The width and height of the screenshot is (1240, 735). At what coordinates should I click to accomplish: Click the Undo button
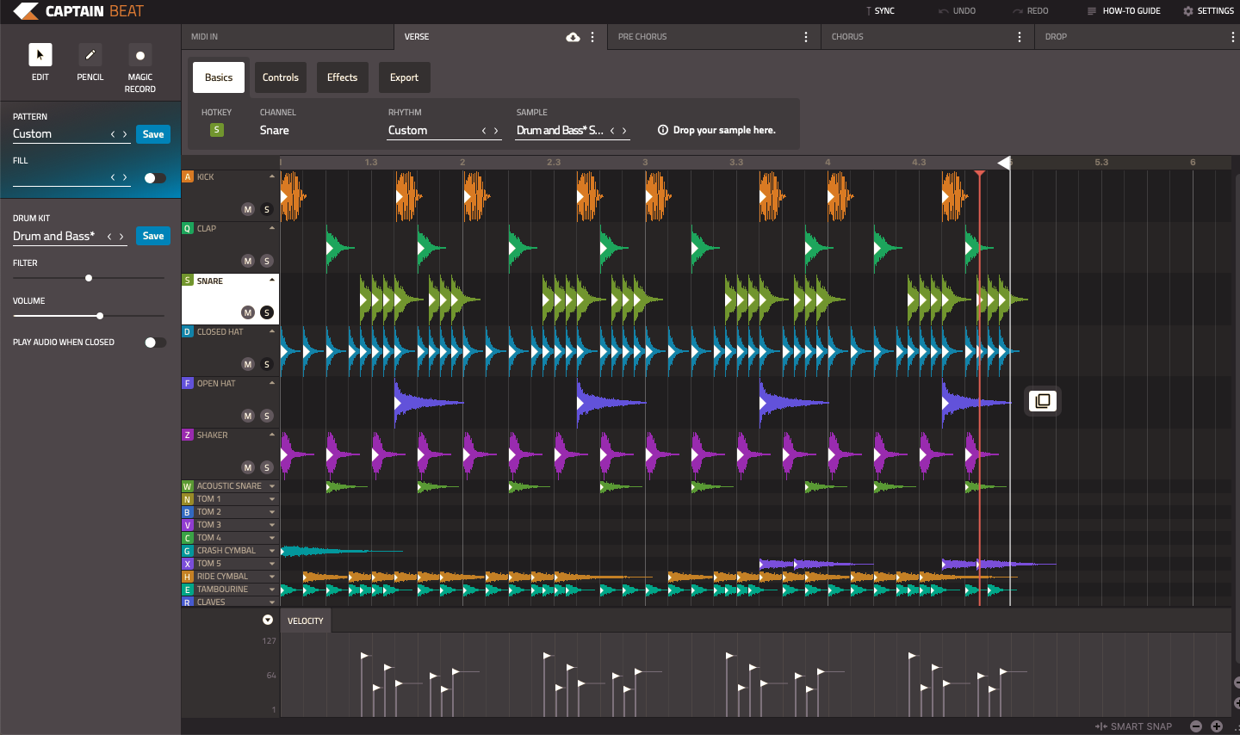[x=957, y=11]
